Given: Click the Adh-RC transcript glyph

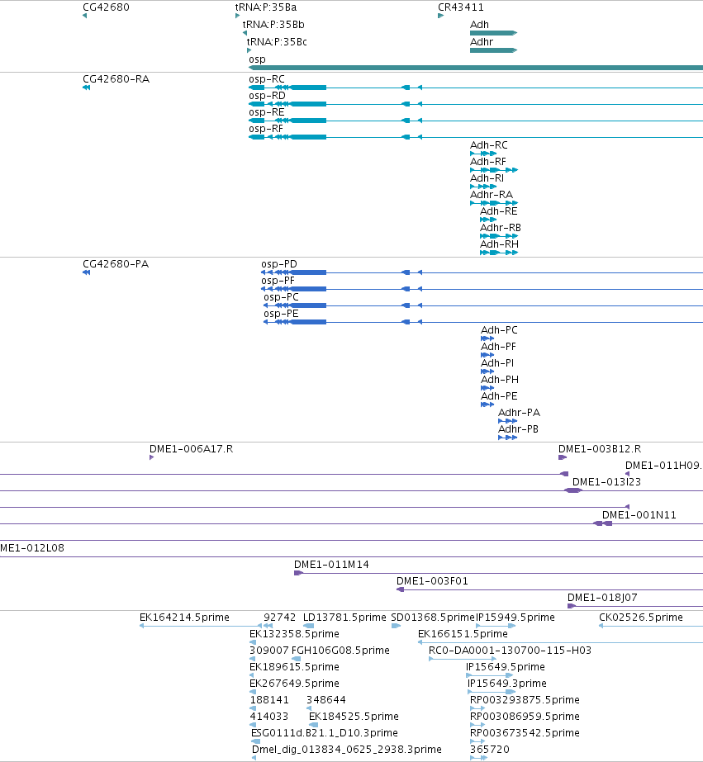Looking at the screenshot, I should point(483,154).
